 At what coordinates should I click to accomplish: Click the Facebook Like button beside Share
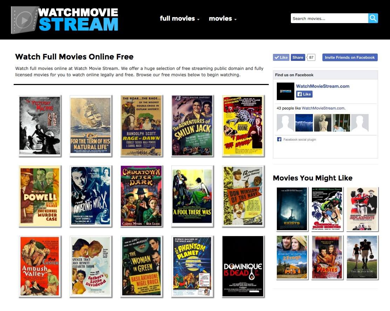click(281, 57)
